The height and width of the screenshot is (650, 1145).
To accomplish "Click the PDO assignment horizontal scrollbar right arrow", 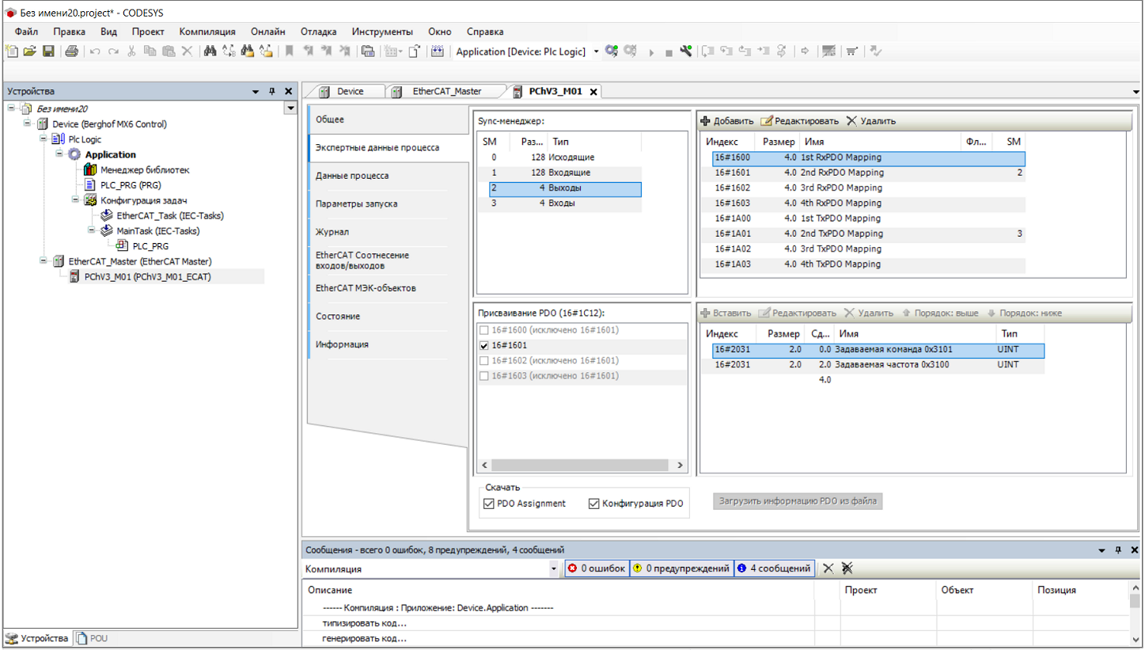I will 681,466.
